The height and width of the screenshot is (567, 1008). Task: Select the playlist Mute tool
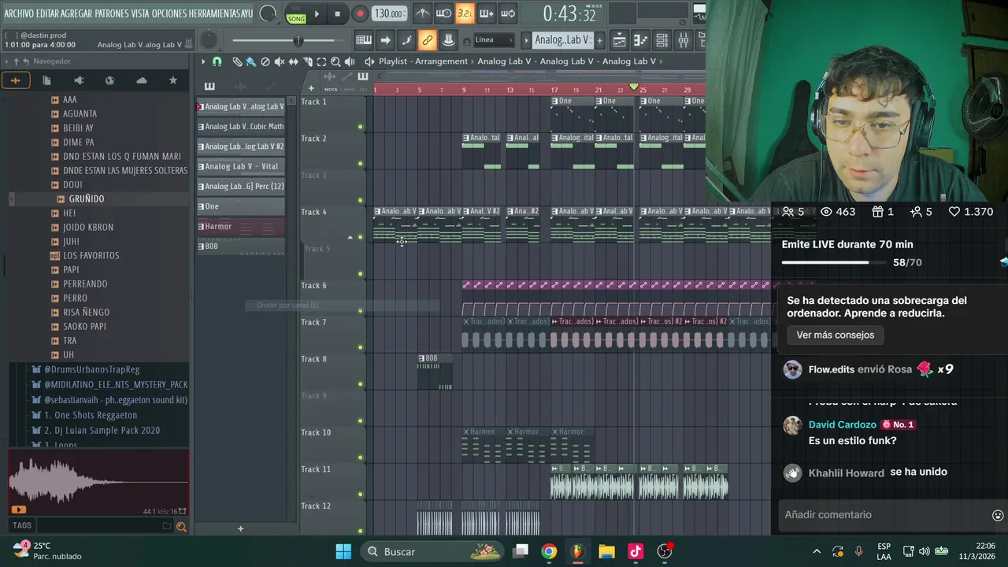(x=279, y=61)
